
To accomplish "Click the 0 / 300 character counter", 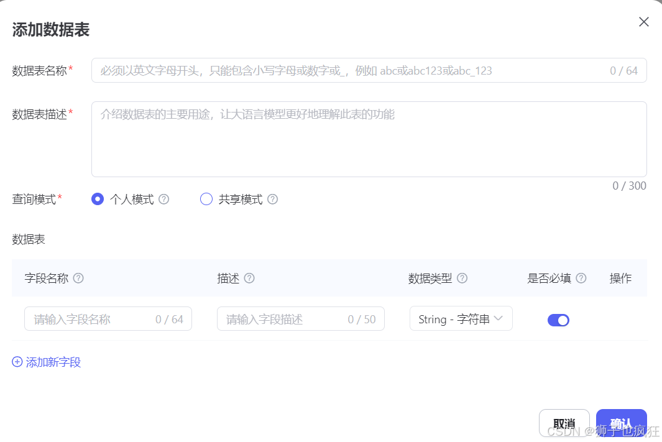I will pyautogui.click(x=629, y=186).
